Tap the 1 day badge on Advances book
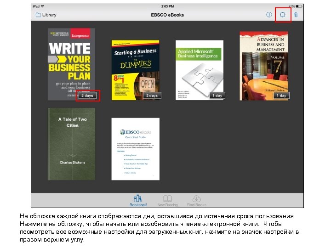 coord(281,96)
